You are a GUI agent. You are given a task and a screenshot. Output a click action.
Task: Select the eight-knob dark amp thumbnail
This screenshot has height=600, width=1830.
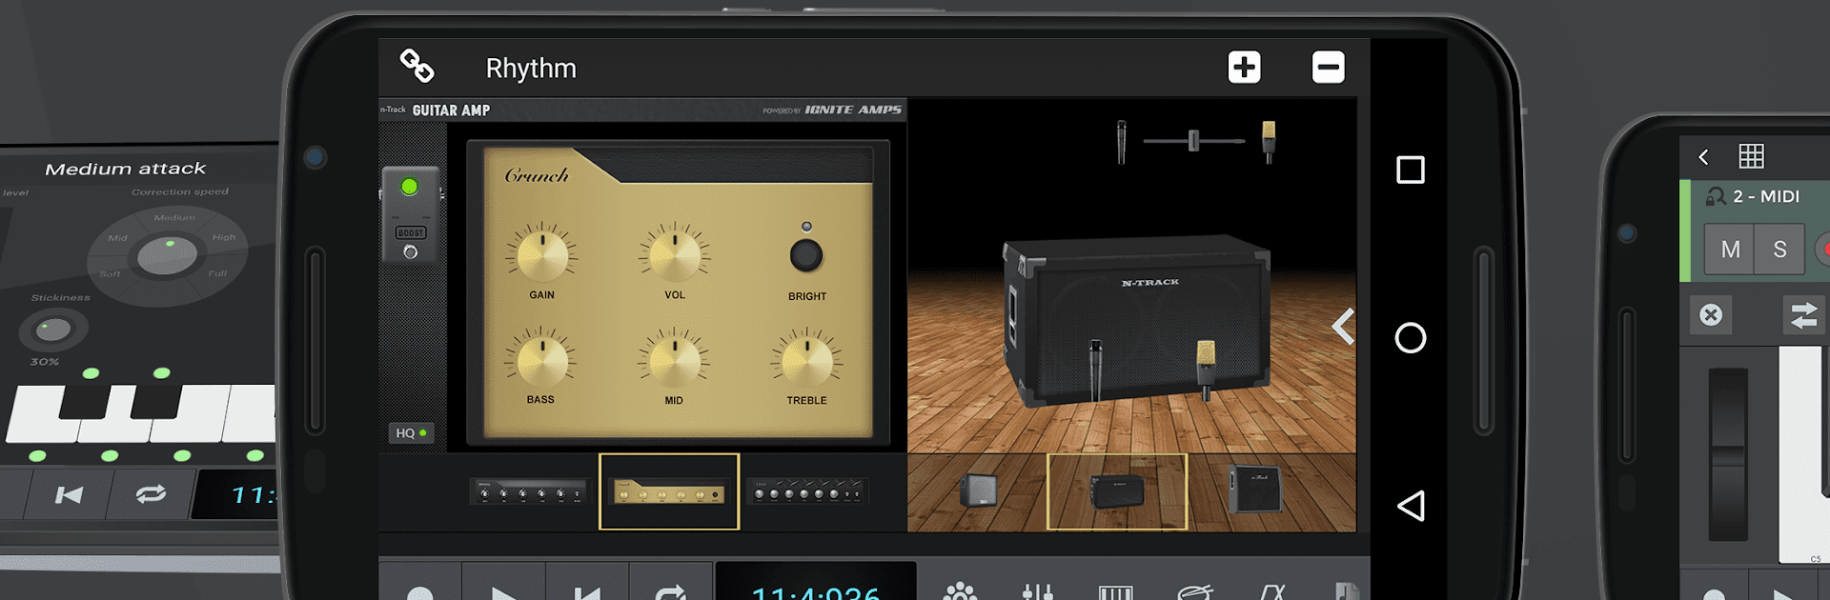tap(806, 492)
